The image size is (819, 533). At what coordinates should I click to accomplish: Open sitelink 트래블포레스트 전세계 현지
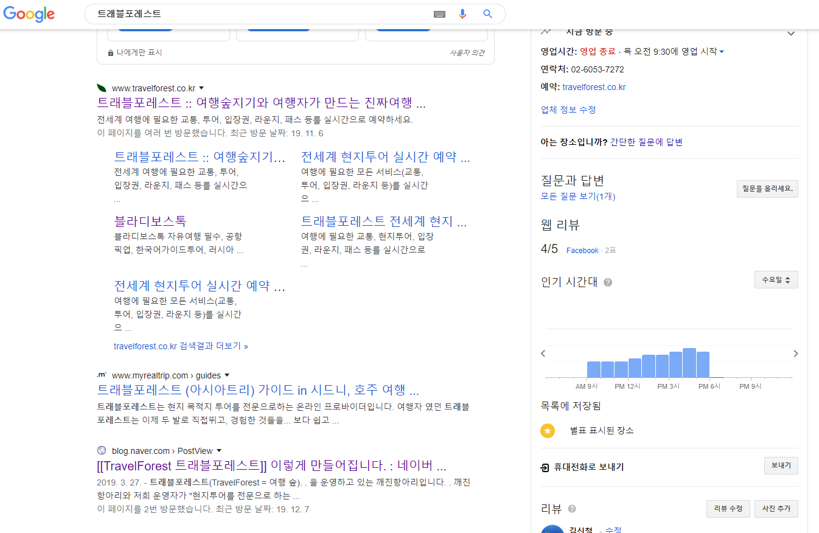(384, 221)
